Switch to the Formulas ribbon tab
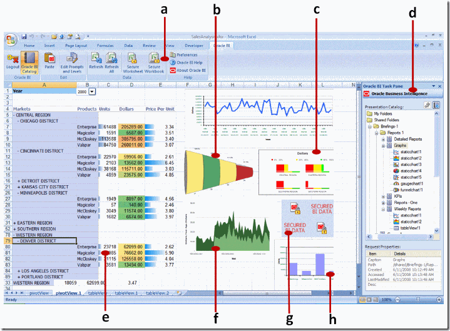450x331 pixels. tap(105, 46)
